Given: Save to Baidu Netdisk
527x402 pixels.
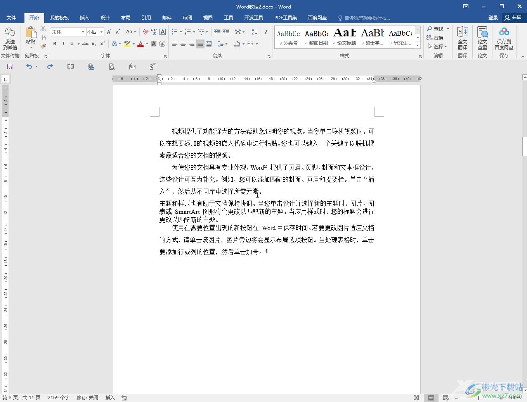Looking at the screenshot, I should click(x=504, y=38).
